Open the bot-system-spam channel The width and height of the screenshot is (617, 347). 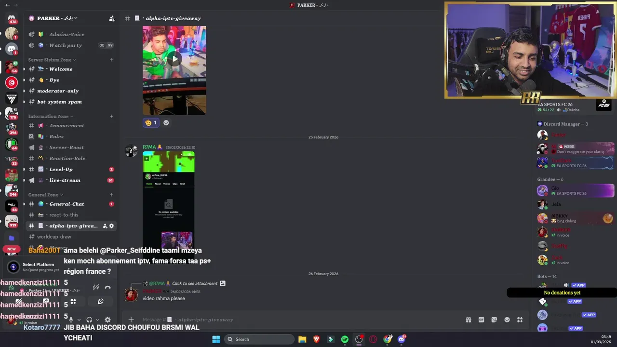pos(71,102)
